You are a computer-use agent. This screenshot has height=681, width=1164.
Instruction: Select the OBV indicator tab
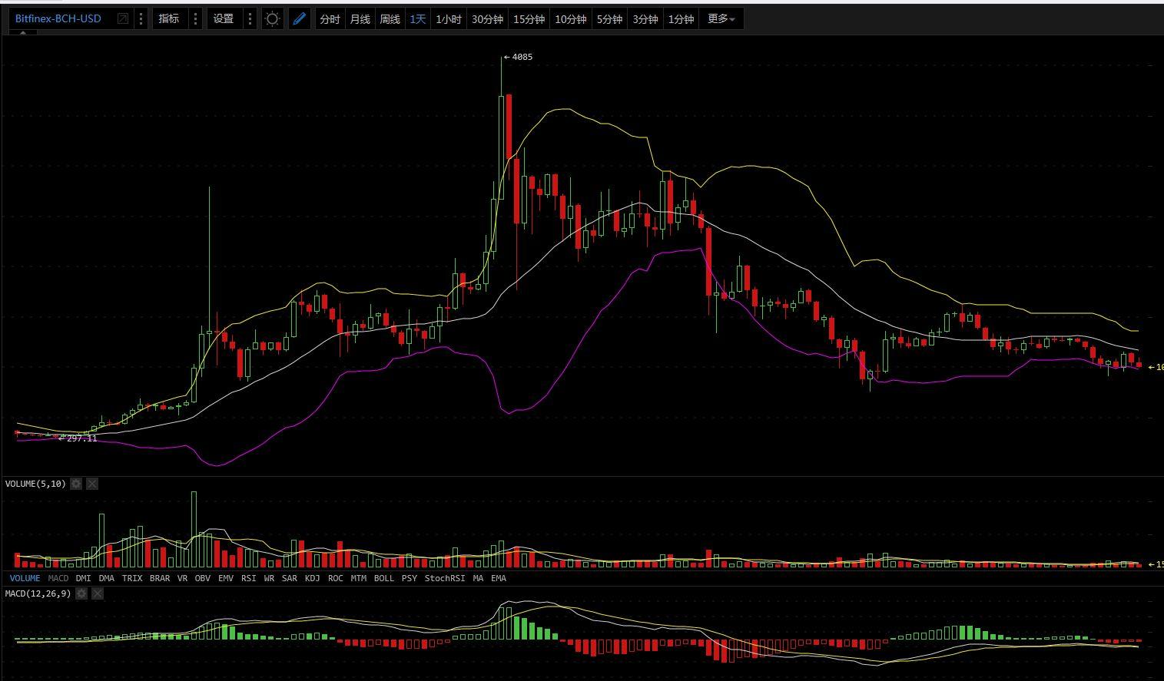tap(203, 578)
